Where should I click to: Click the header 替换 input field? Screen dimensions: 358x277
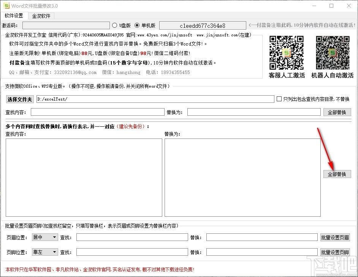pos(262,237)
